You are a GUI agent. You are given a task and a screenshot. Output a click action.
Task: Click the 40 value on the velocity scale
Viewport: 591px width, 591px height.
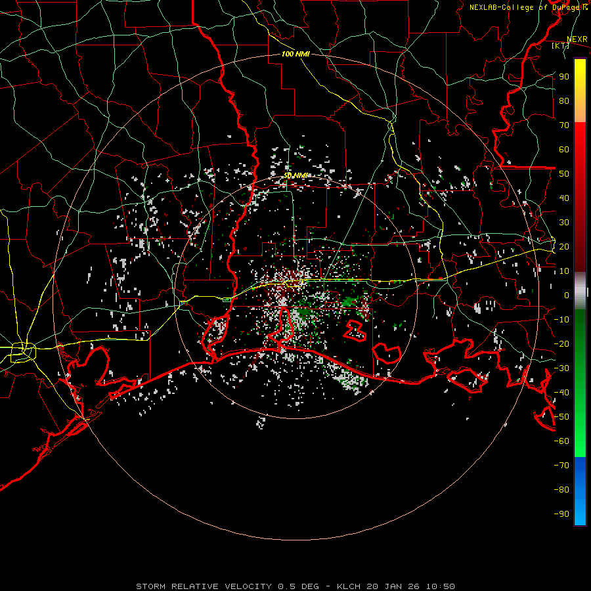564,198
